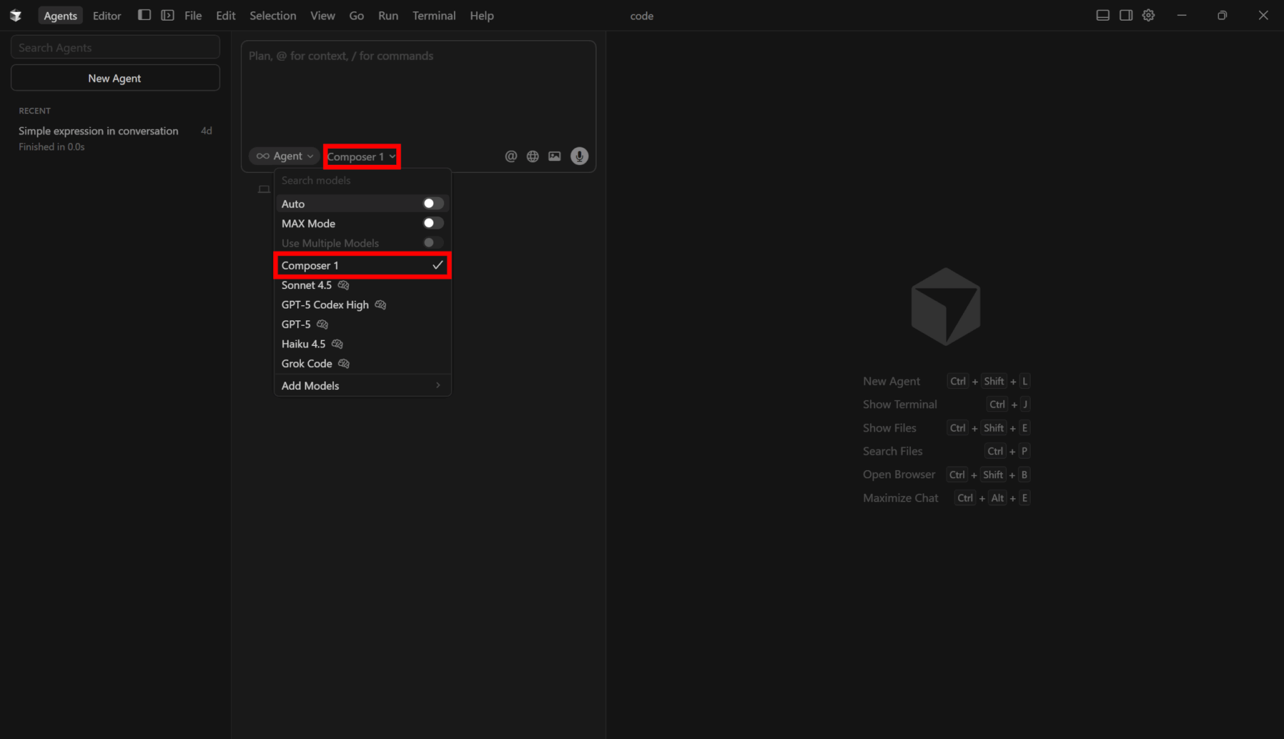Toggle the bottom panel layout icon
Image resolution: width=1284 pixels, height=739 pixels.
click(1102, 15)
